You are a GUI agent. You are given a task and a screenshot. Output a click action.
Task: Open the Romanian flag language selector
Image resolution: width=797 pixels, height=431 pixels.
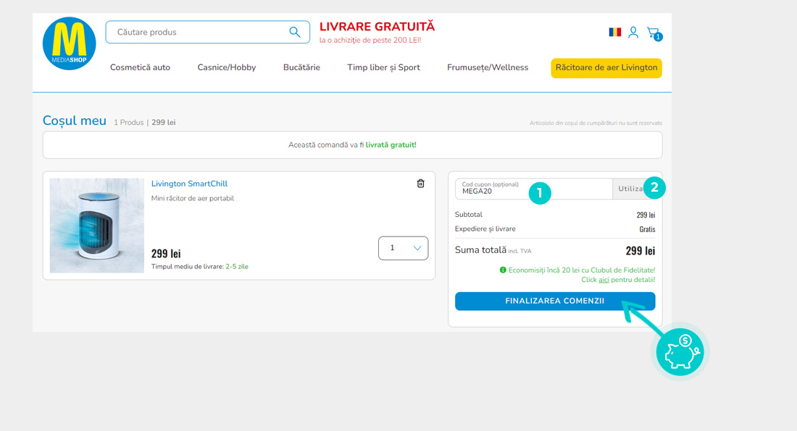tap(615, 32)
